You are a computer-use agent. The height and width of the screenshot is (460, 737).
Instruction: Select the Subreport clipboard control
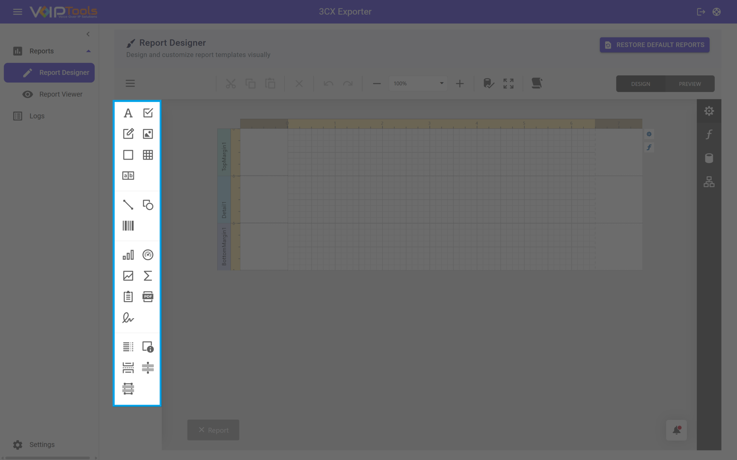pos(128,297)
